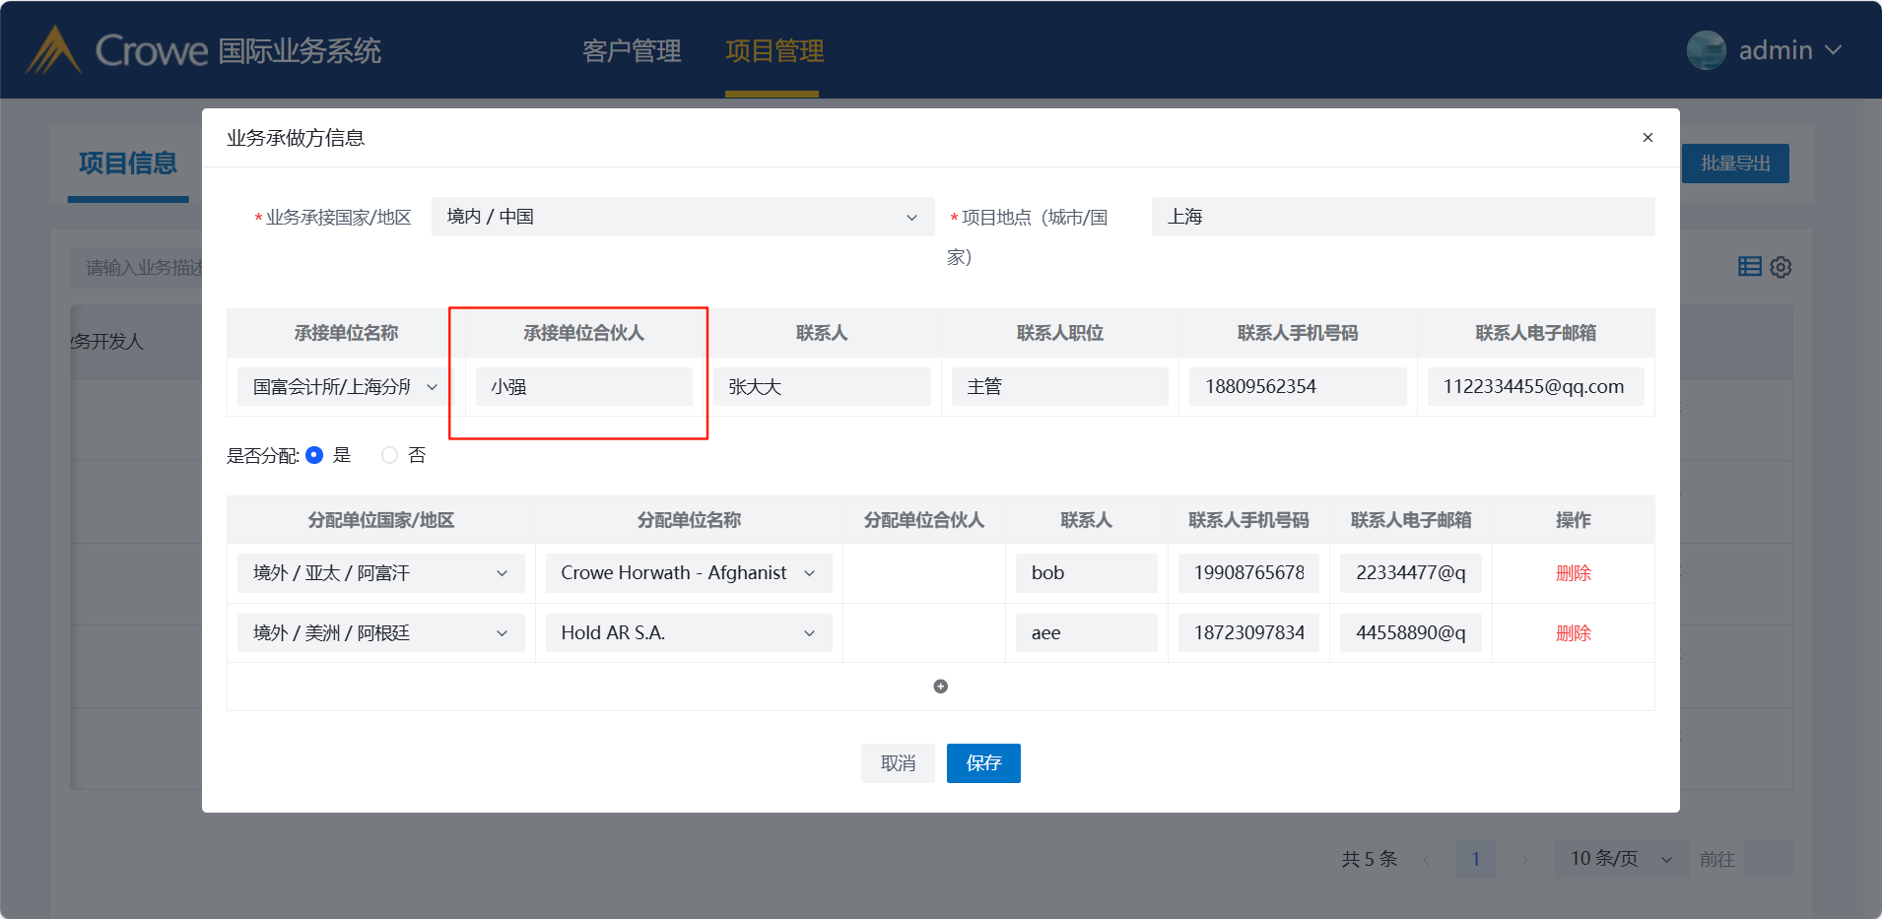Click the email field 1122334455@qq.com

[1536, 387]
